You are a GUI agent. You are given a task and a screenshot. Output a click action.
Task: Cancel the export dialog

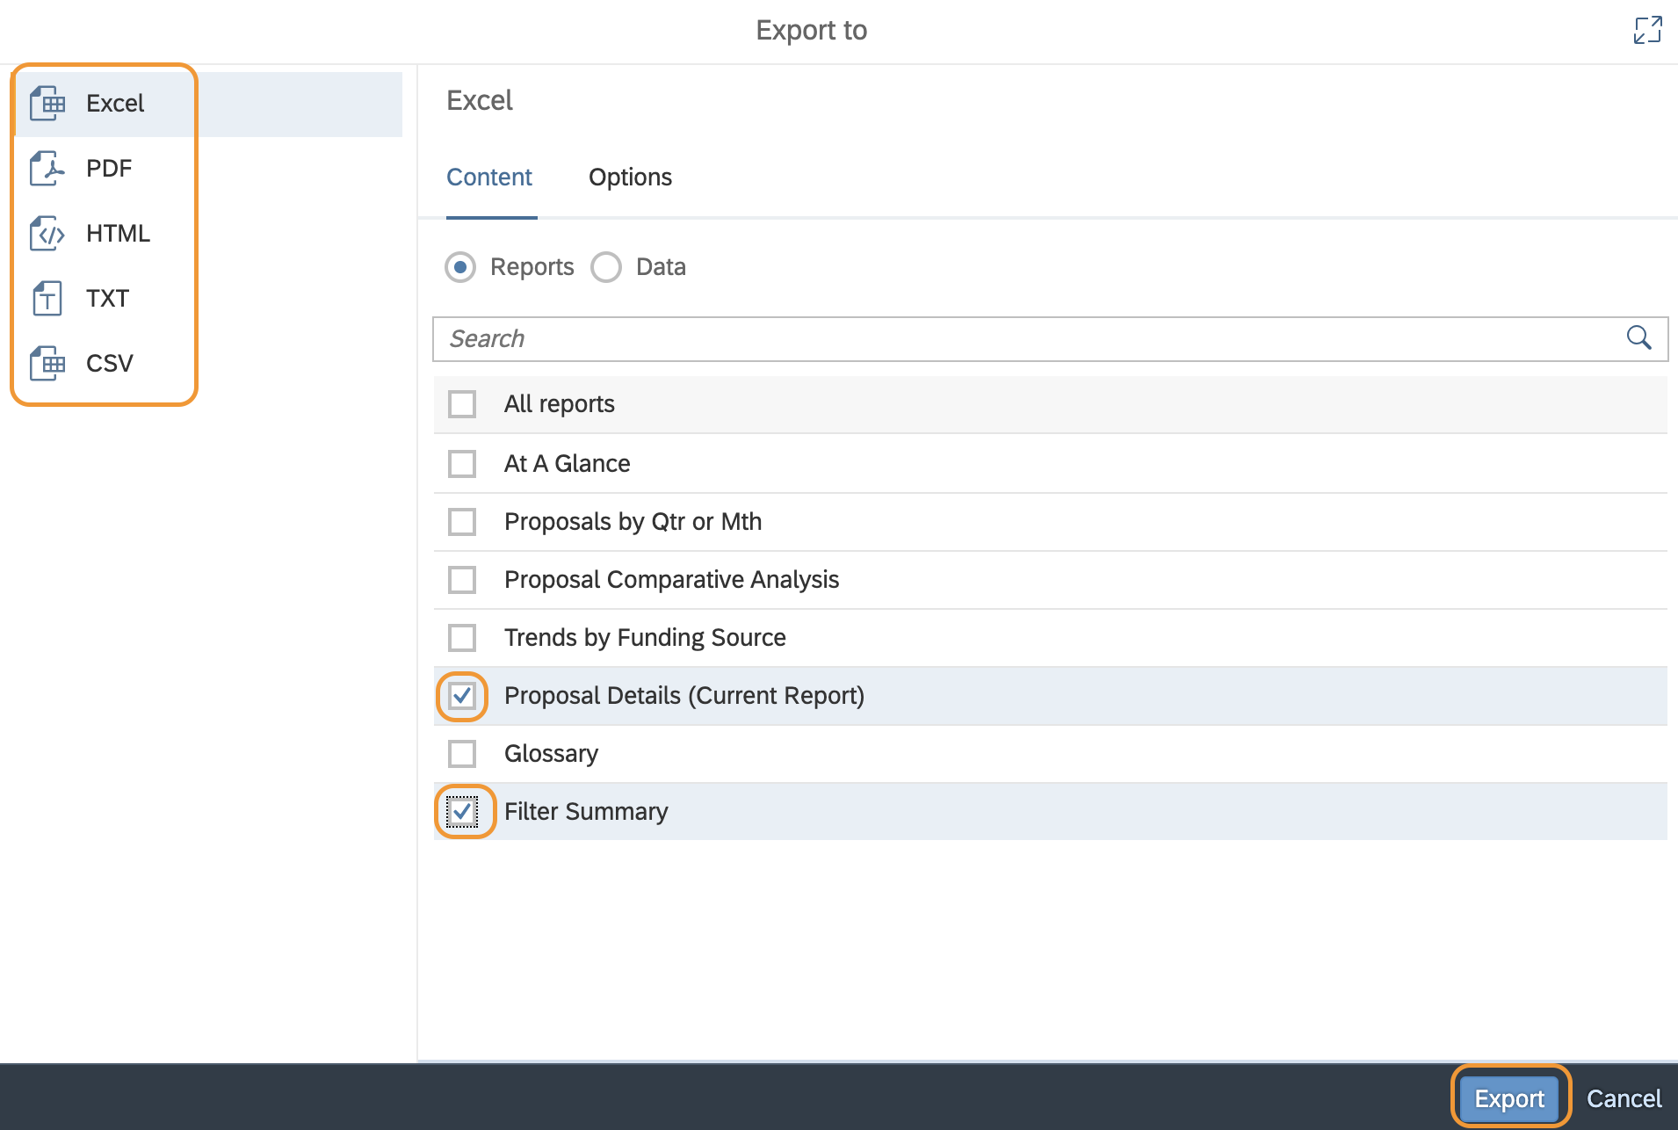pyautogui.click(x=1624, y=1098)
